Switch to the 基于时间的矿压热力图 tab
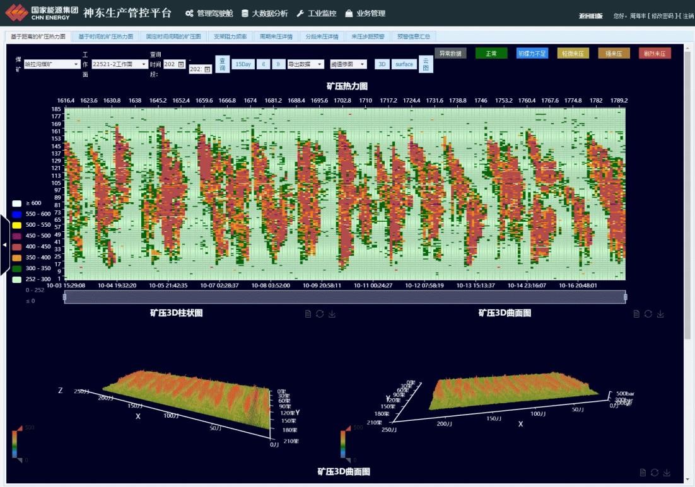The width and height of the screenshot is (695, 487). (x=105, y=37)
